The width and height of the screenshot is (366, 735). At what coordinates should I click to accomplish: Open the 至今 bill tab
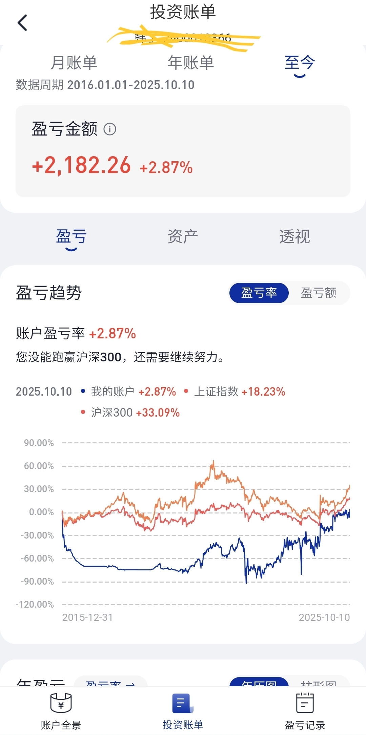[x=300, y=63]
